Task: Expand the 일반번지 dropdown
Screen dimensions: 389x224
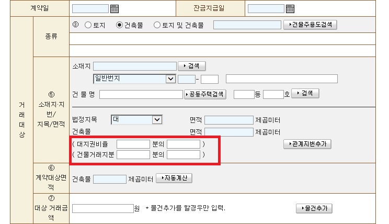Action: tap(170, 79)
